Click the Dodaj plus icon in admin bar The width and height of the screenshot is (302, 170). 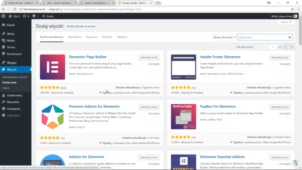pyautogui.click(x=44, y=16)
